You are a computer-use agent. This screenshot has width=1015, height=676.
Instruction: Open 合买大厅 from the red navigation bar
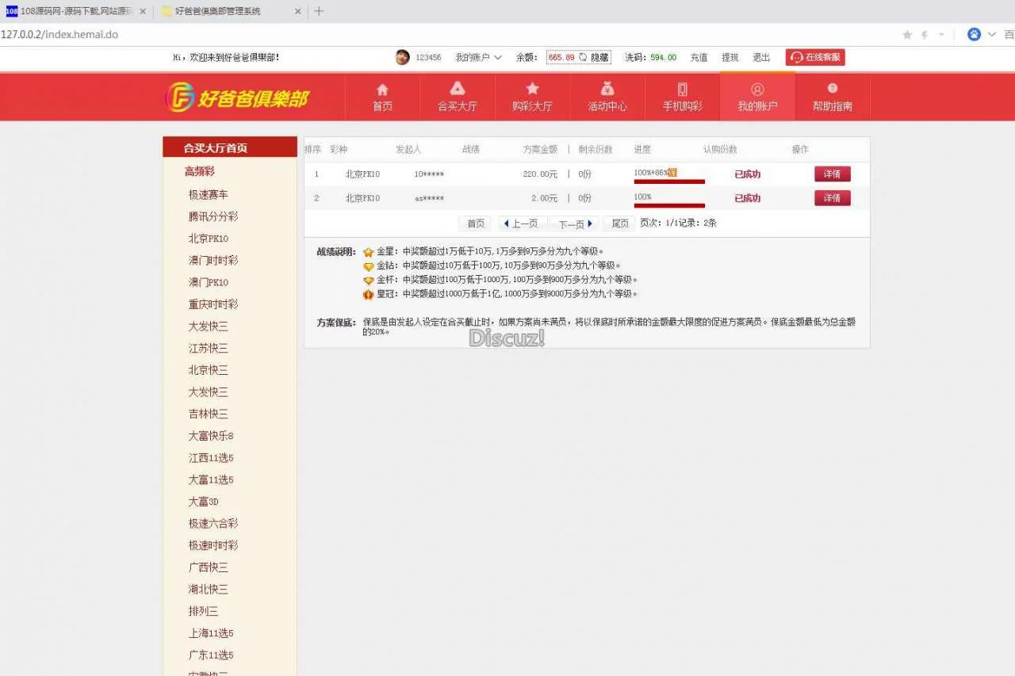point(458,90)
